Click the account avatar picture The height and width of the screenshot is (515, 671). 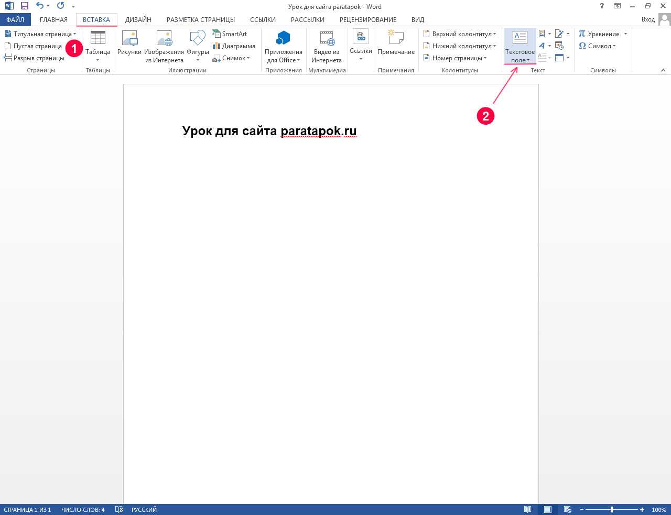(664, 20)
